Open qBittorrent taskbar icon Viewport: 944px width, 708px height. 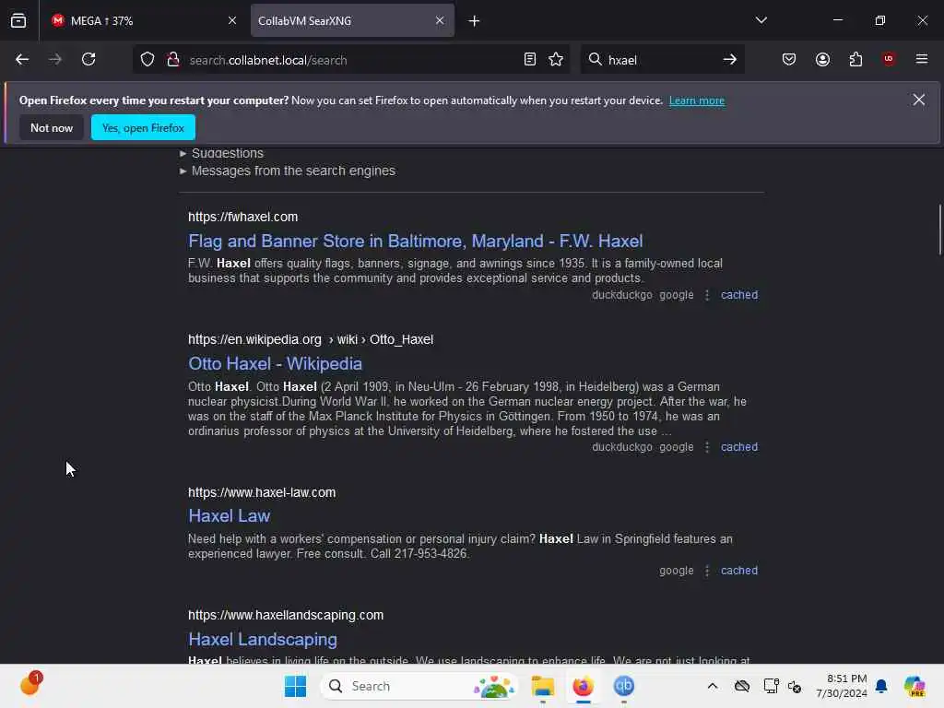[624, 686]
